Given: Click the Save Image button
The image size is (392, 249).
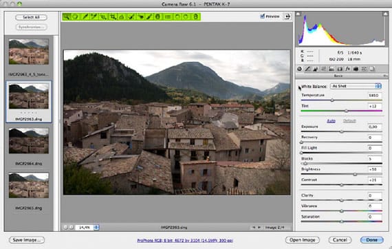Looking at the screenshot, I should point(27,240).
